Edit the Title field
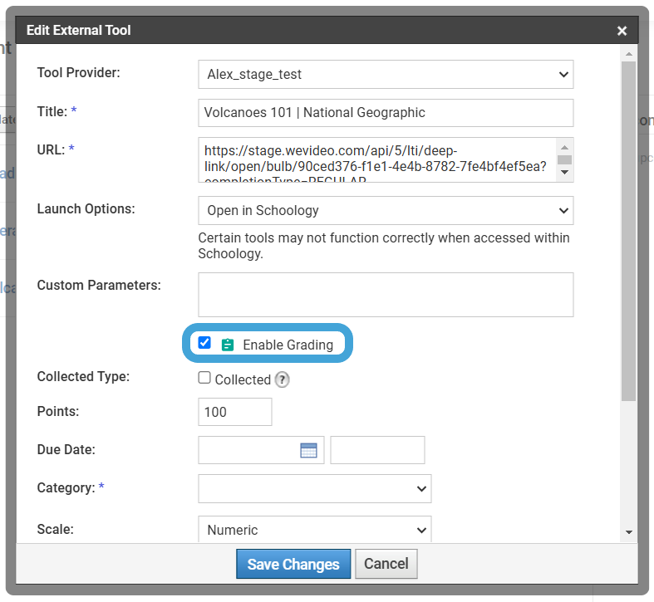 click(x=386, y=113)
